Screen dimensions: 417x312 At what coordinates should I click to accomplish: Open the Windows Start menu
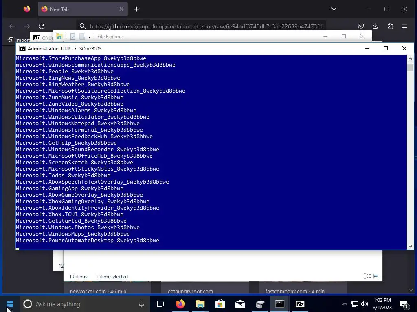(x=10, y=304)
